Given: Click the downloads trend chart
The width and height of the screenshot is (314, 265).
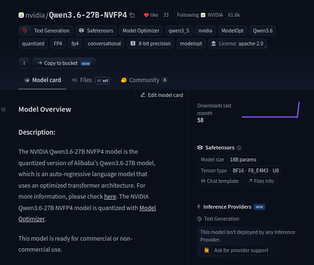Looking at the screenshot, I should [271, 110].
